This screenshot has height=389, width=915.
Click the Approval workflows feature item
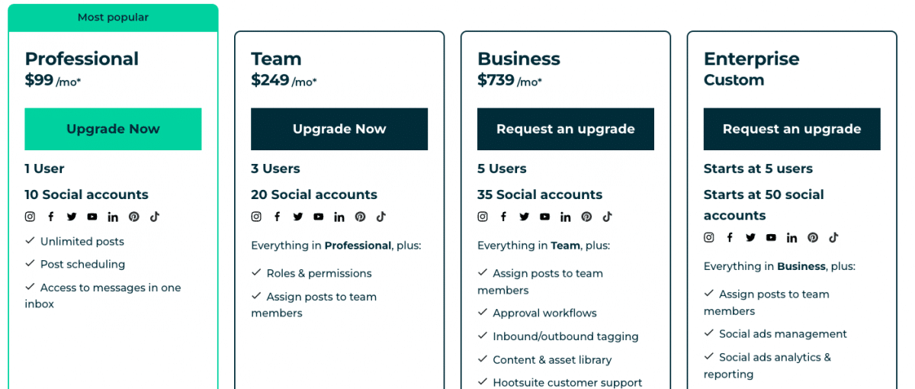point(544,313)
